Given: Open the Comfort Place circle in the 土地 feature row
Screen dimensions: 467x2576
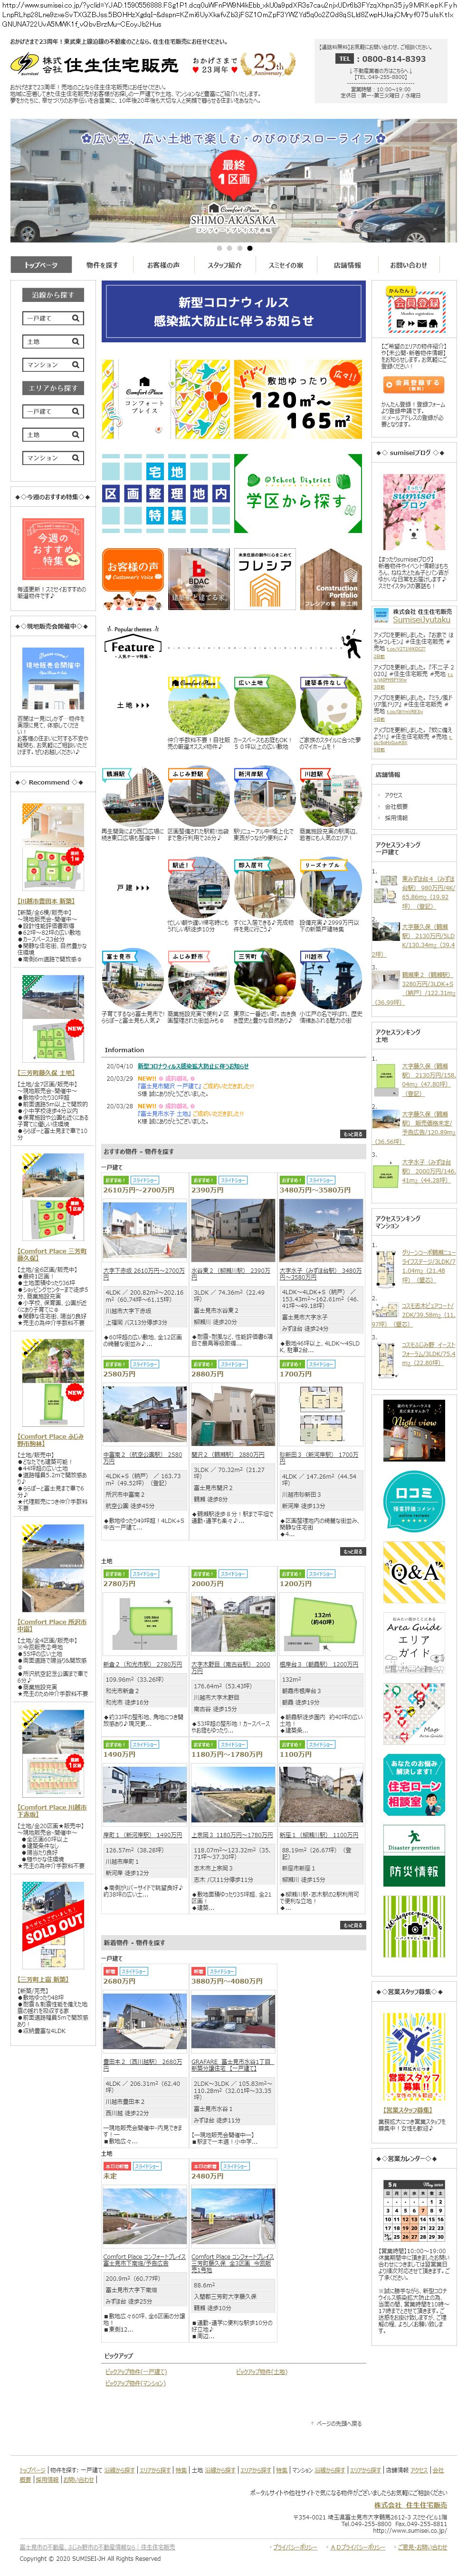Looking at the screenshot, I should pyautogui.click(x=199, y=706).
